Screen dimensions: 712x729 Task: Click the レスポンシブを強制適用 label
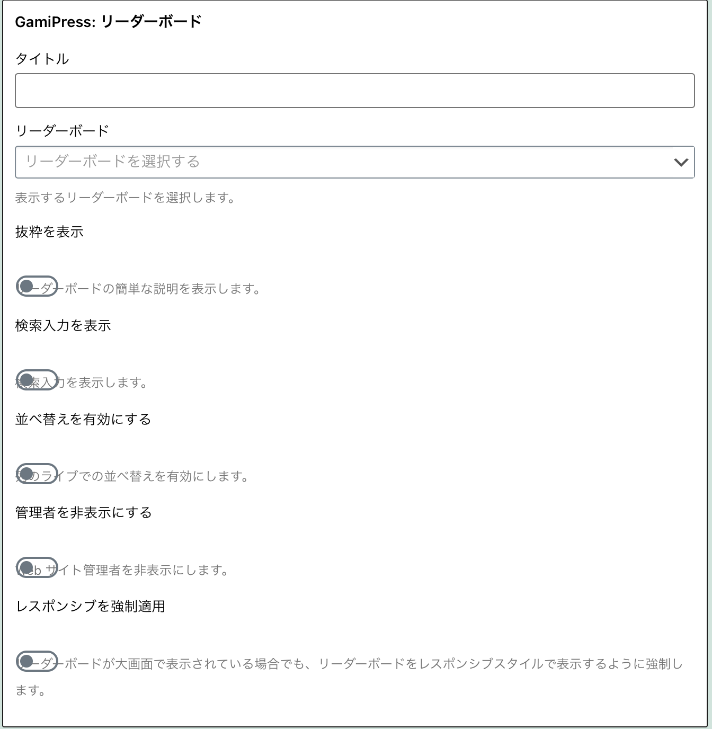[x=91, y=607]
